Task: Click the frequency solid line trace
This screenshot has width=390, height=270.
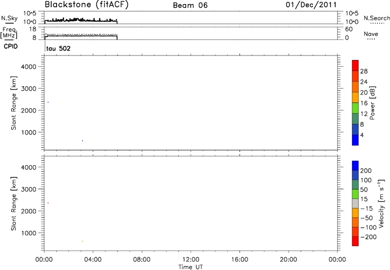Action: [81, 36]
